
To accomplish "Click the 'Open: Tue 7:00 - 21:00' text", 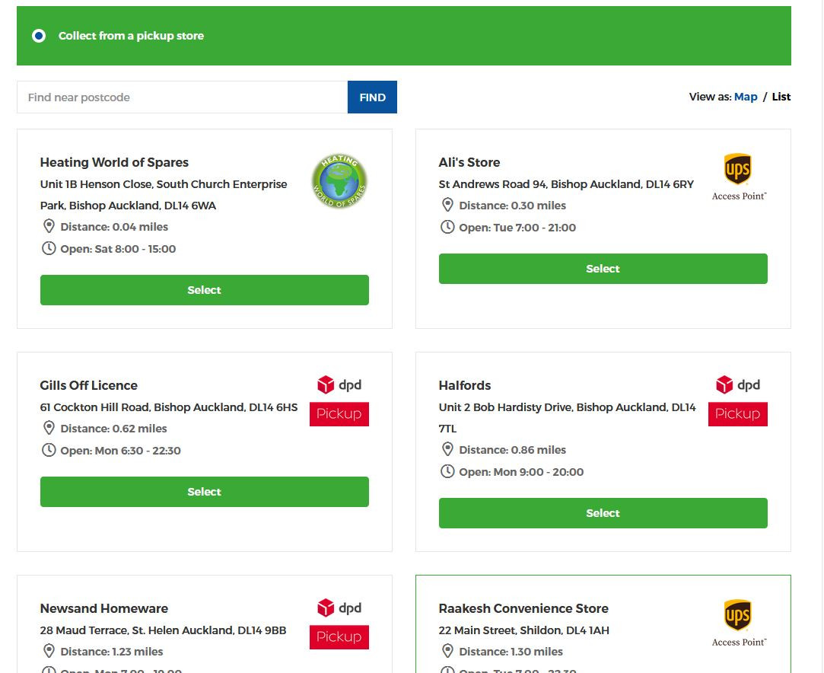I will (x=517, y=228).
